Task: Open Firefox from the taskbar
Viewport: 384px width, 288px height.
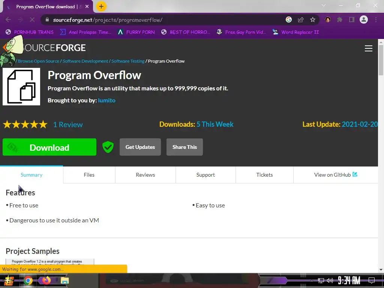Action: 46,280
